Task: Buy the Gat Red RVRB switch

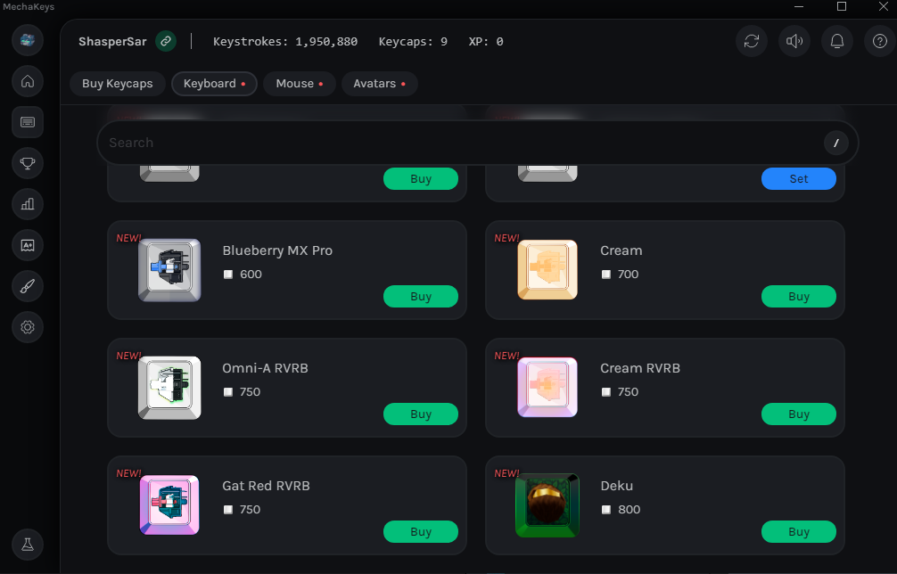Action: point(421,532)
